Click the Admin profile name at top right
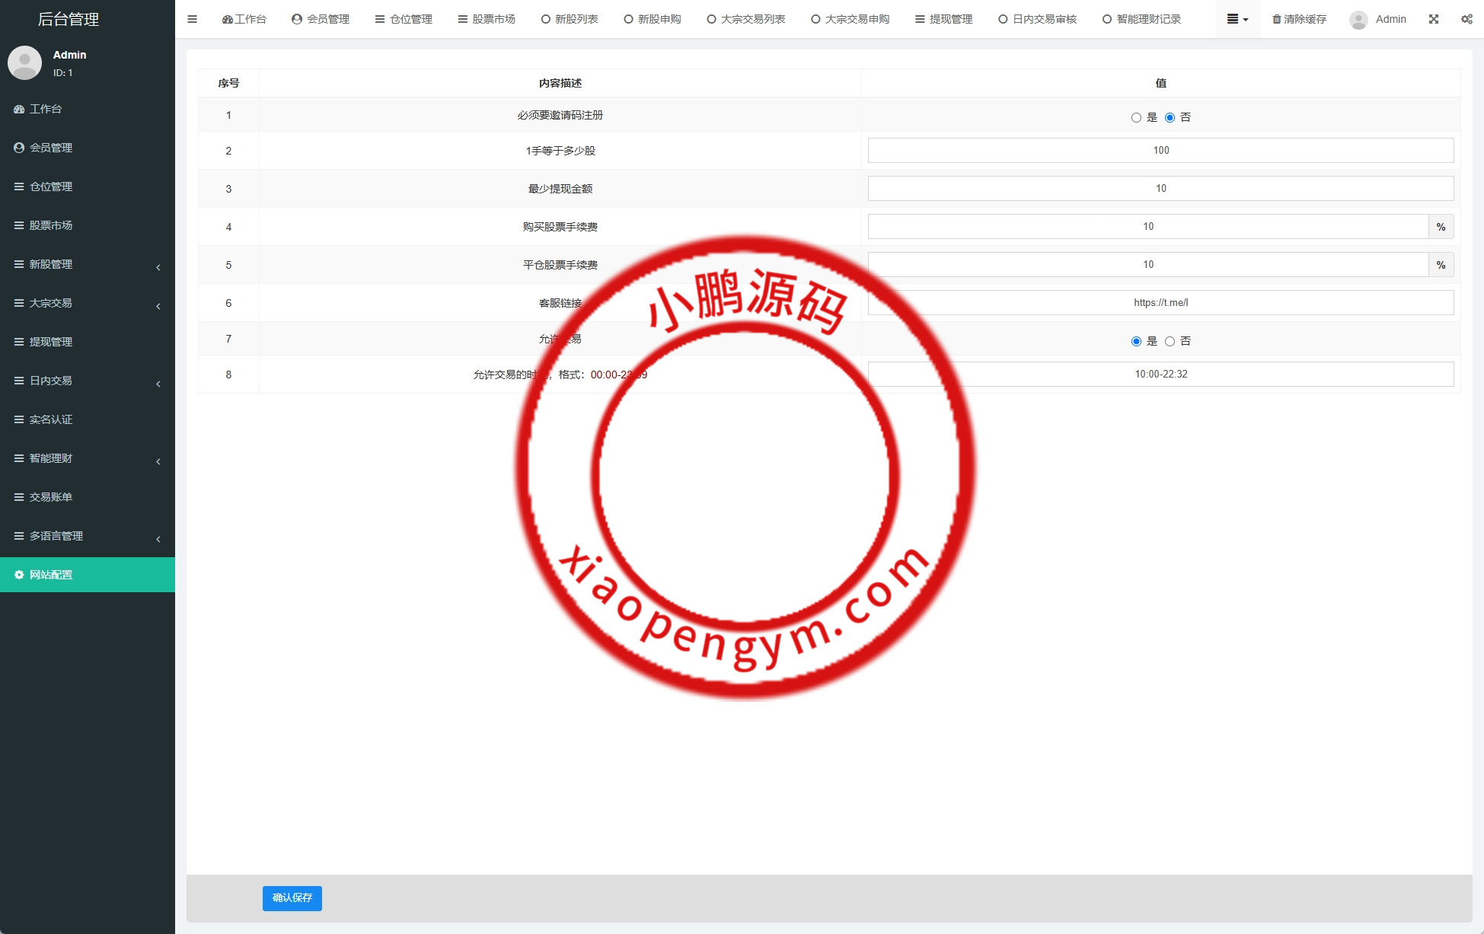Screen dimensions: 1484x934 (x=1390, y=18)
